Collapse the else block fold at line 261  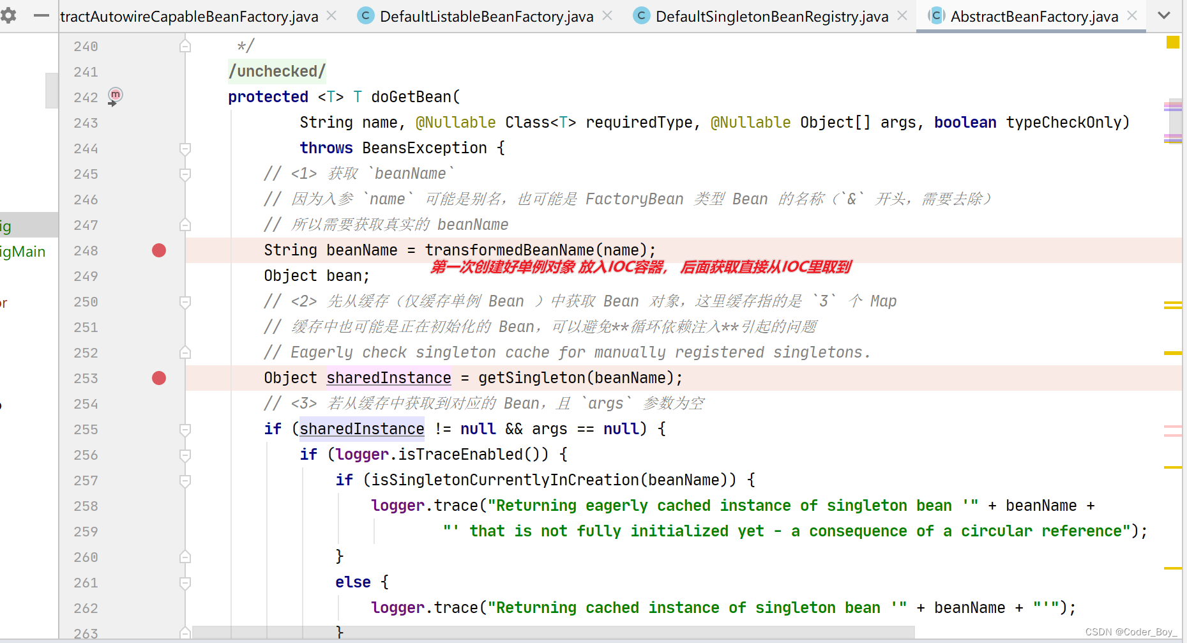point(185,582)
